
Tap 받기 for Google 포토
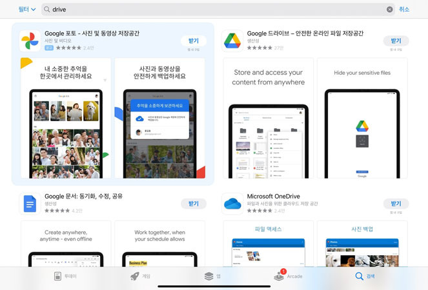(x=194, y=41)
